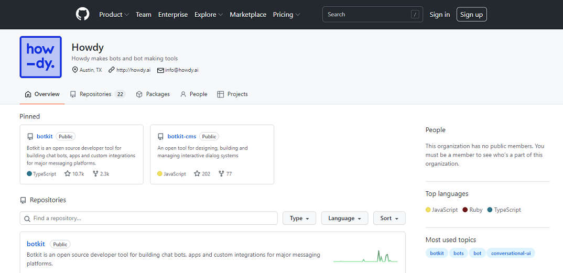This screenshot has height=273, width=563.
Task: Switch to the Overview tab
Action: coord(42,94)
